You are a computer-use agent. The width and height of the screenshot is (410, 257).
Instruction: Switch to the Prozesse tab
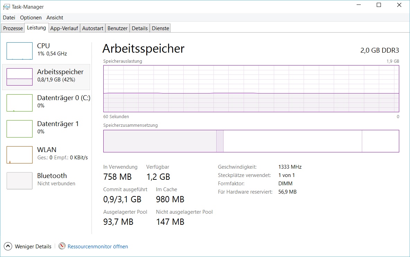[x=13, y=28]
